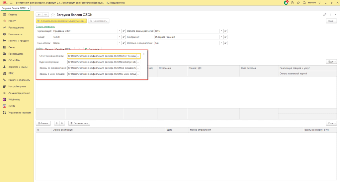Browse file for Курс конвертации via ellipsis
This screenshot has height=182, width=340.
(138, 62)
